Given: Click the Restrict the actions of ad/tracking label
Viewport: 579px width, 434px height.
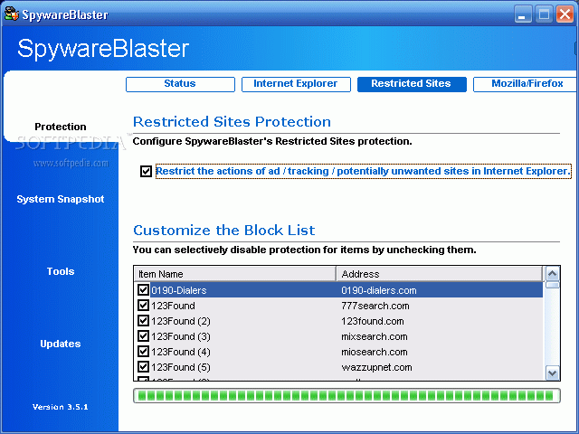Looking at the screenshot, I should click(x=363, y=171).
